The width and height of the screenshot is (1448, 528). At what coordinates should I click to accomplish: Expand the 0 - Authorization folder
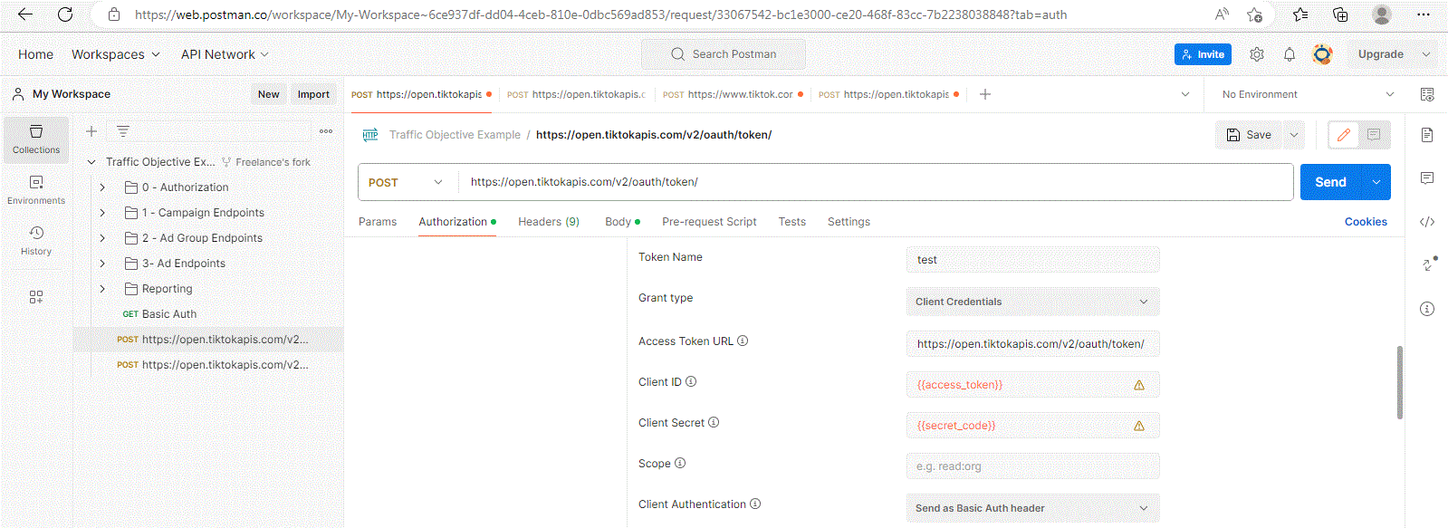pos(102,187)
